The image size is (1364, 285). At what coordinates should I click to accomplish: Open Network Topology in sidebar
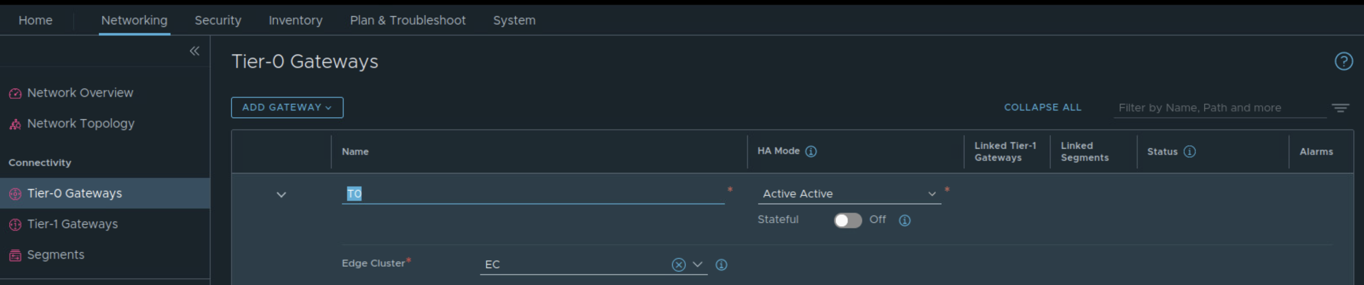[x=80, y=124]
